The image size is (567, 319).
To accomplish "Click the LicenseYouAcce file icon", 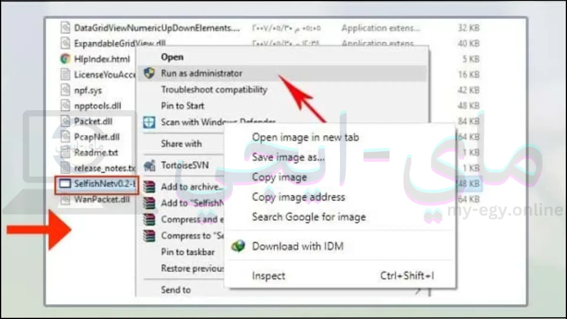I will point(65,74).
